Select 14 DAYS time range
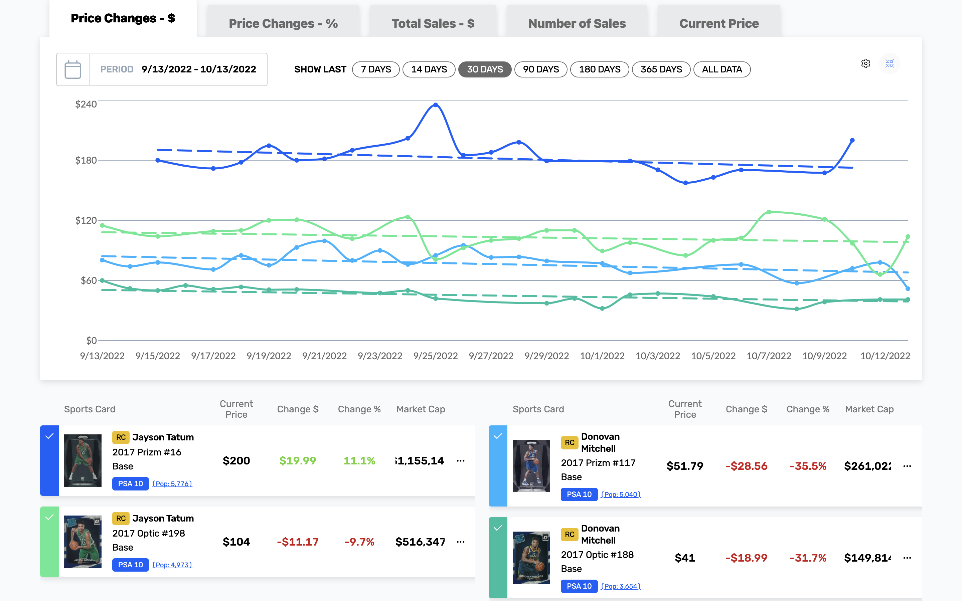962x601 pixels. [429, 69]
